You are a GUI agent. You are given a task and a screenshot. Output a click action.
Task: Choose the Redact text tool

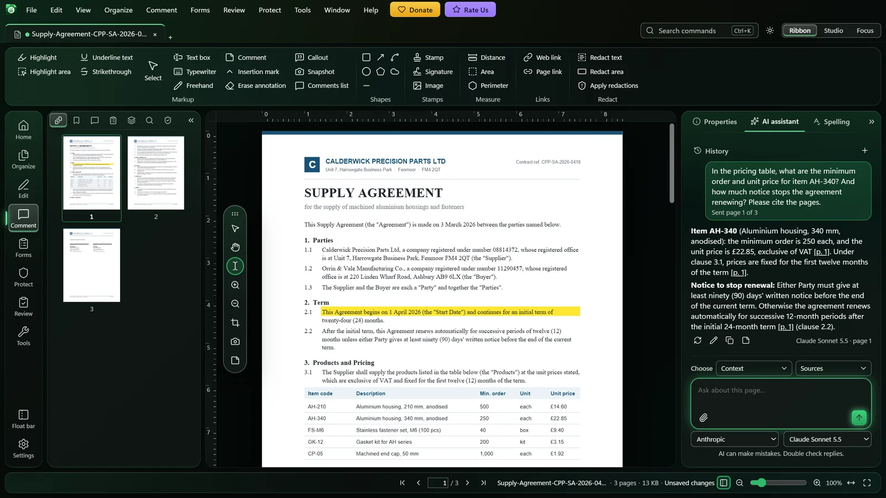tap(600, 58)
